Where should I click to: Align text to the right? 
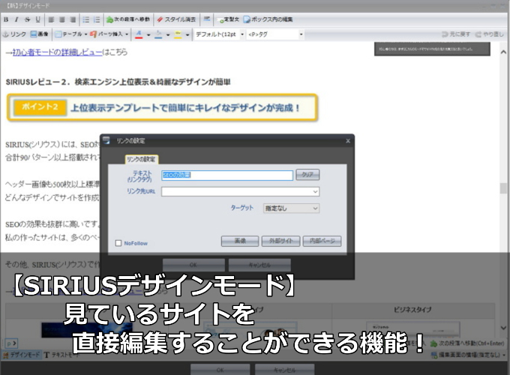pyautogui.click(x=73, y=19)
